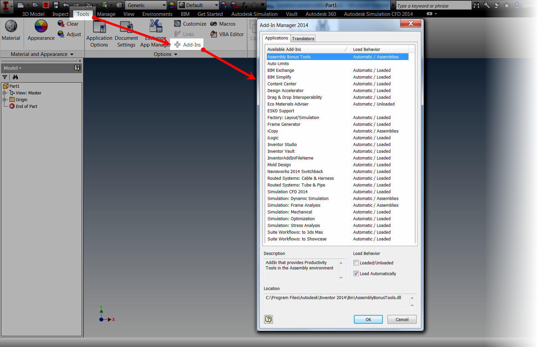
Task: Select the iLogic add-in row
Action: (337, 138)
